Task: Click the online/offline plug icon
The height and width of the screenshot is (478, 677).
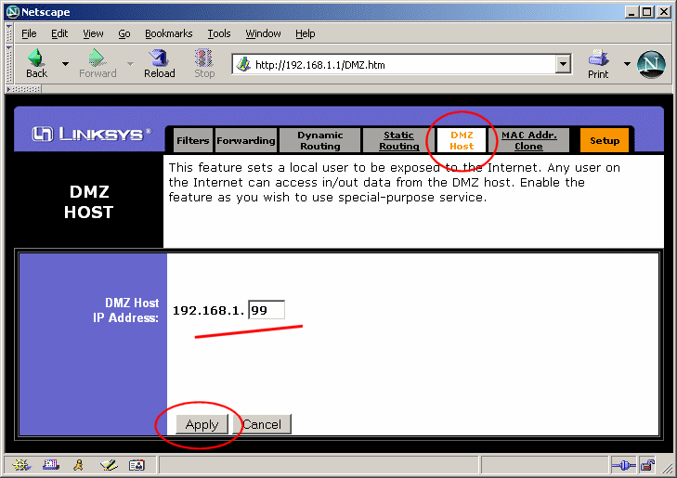Action: coord(623,466)
